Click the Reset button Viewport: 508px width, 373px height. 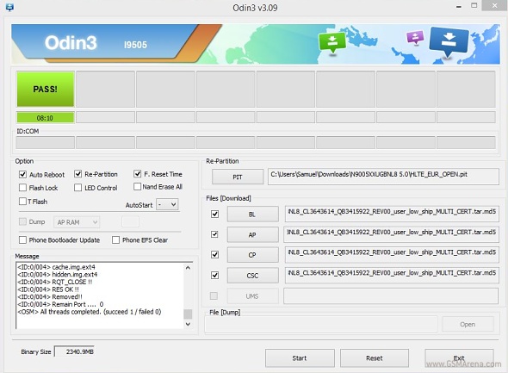click(375, 358)
